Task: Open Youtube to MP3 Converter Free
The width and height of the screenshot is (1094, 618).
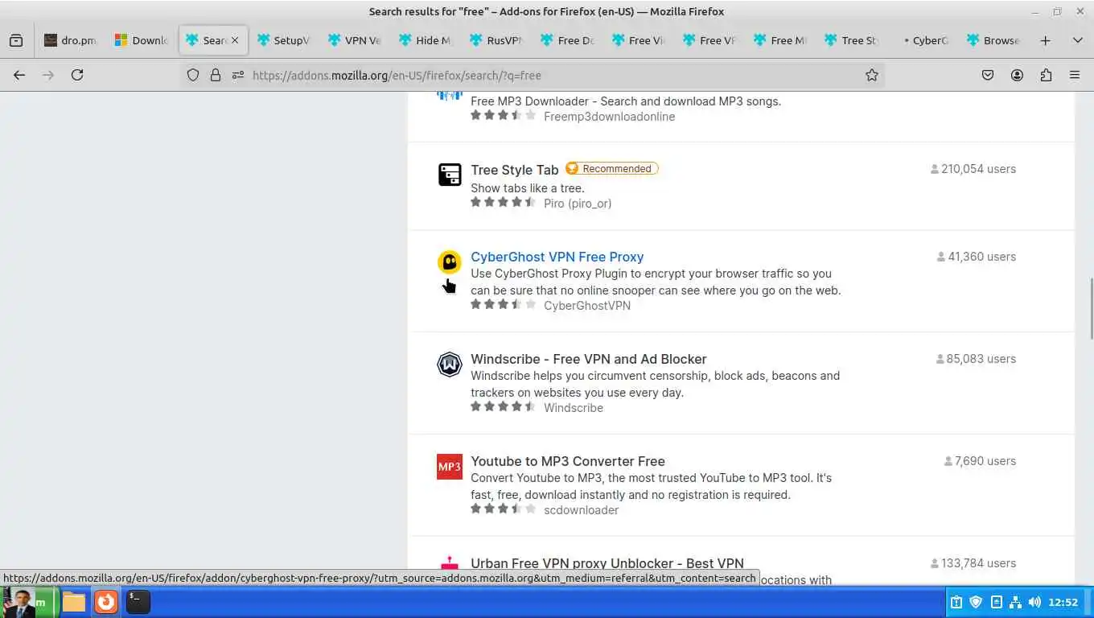Action: 568,461
